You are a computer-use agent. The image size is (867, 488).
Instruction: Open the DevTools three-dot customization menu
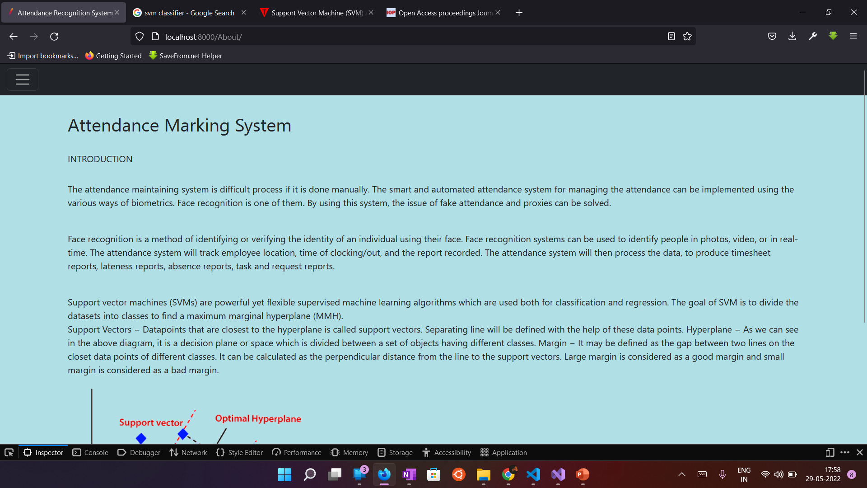[844, 452]
